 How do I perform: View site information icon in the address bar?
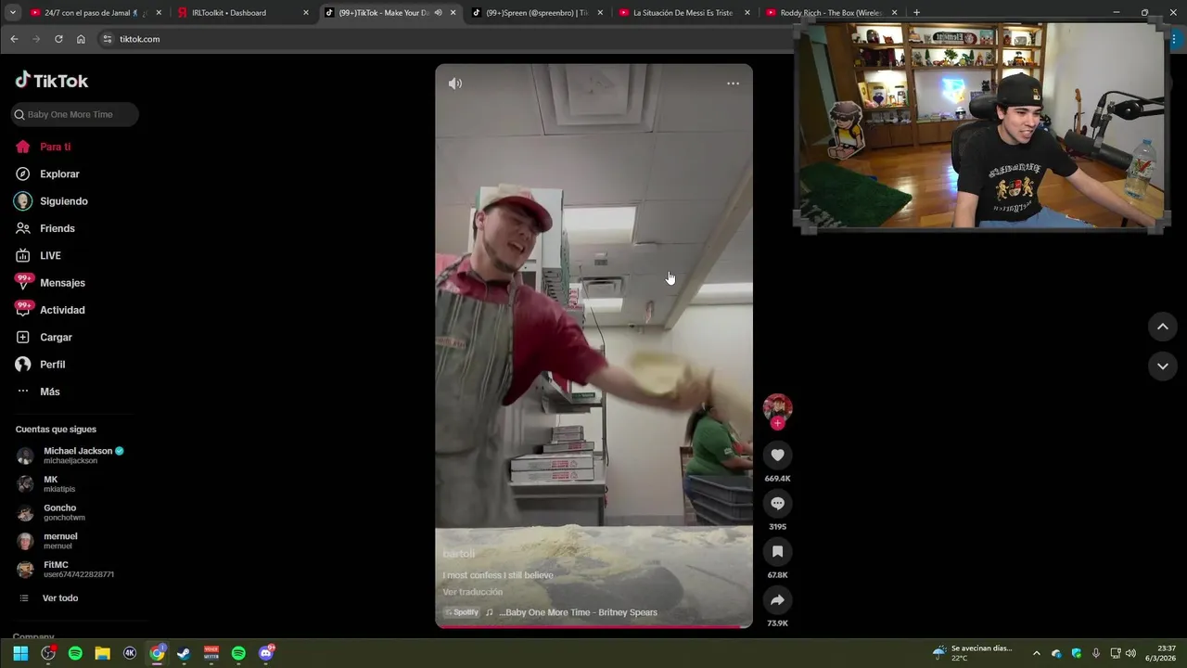(108, 39)
